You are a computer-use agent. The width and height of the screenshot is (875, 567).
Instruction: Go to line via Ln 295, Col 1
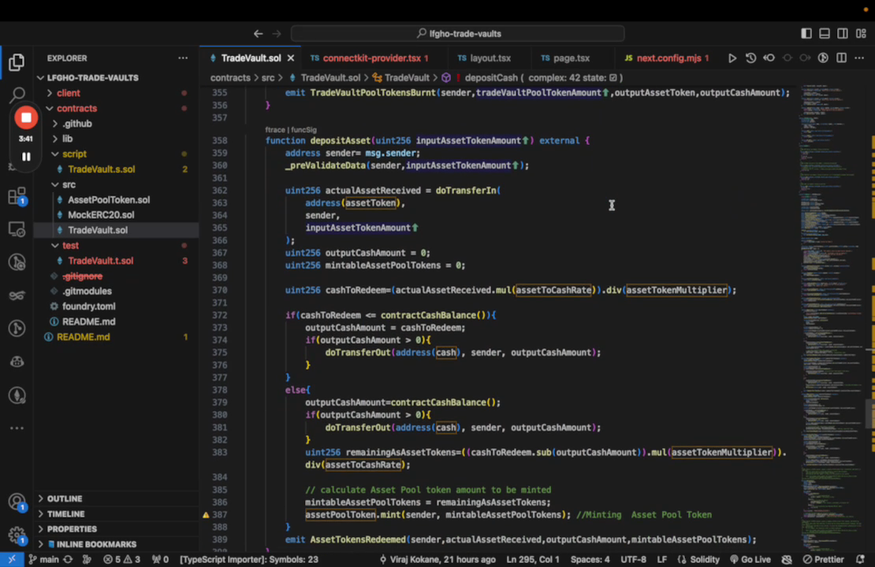(533, 559)
